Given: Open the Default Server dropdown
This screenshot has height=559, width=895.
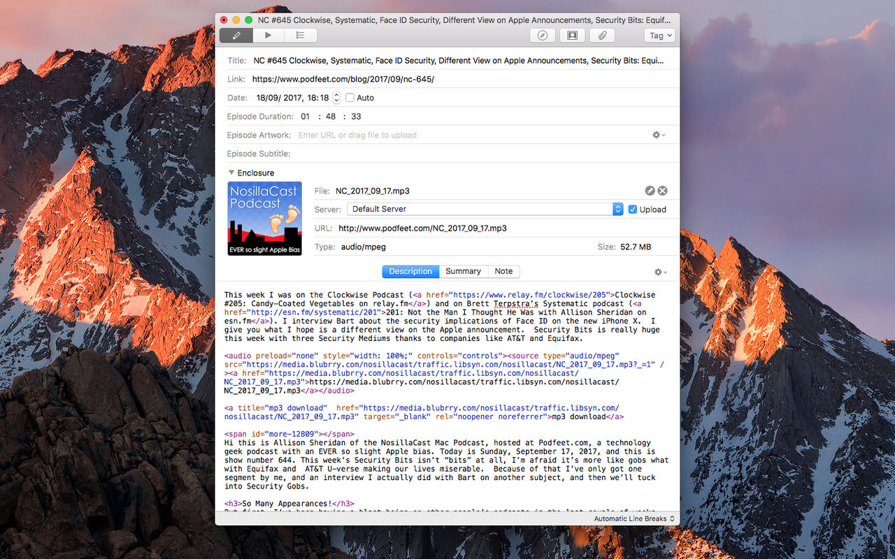Looking at the screenshot, I should click(485, 209).
